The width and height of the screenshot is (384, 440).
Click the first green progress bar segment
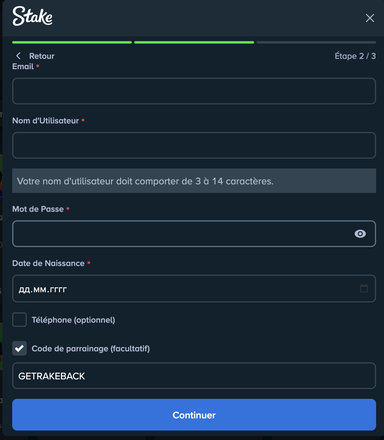72,42
